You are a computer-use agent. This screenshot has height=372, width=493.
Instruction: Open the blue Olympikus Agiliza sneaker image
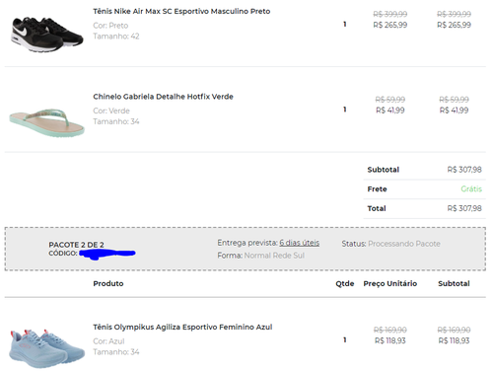click(x=47, y=349)
